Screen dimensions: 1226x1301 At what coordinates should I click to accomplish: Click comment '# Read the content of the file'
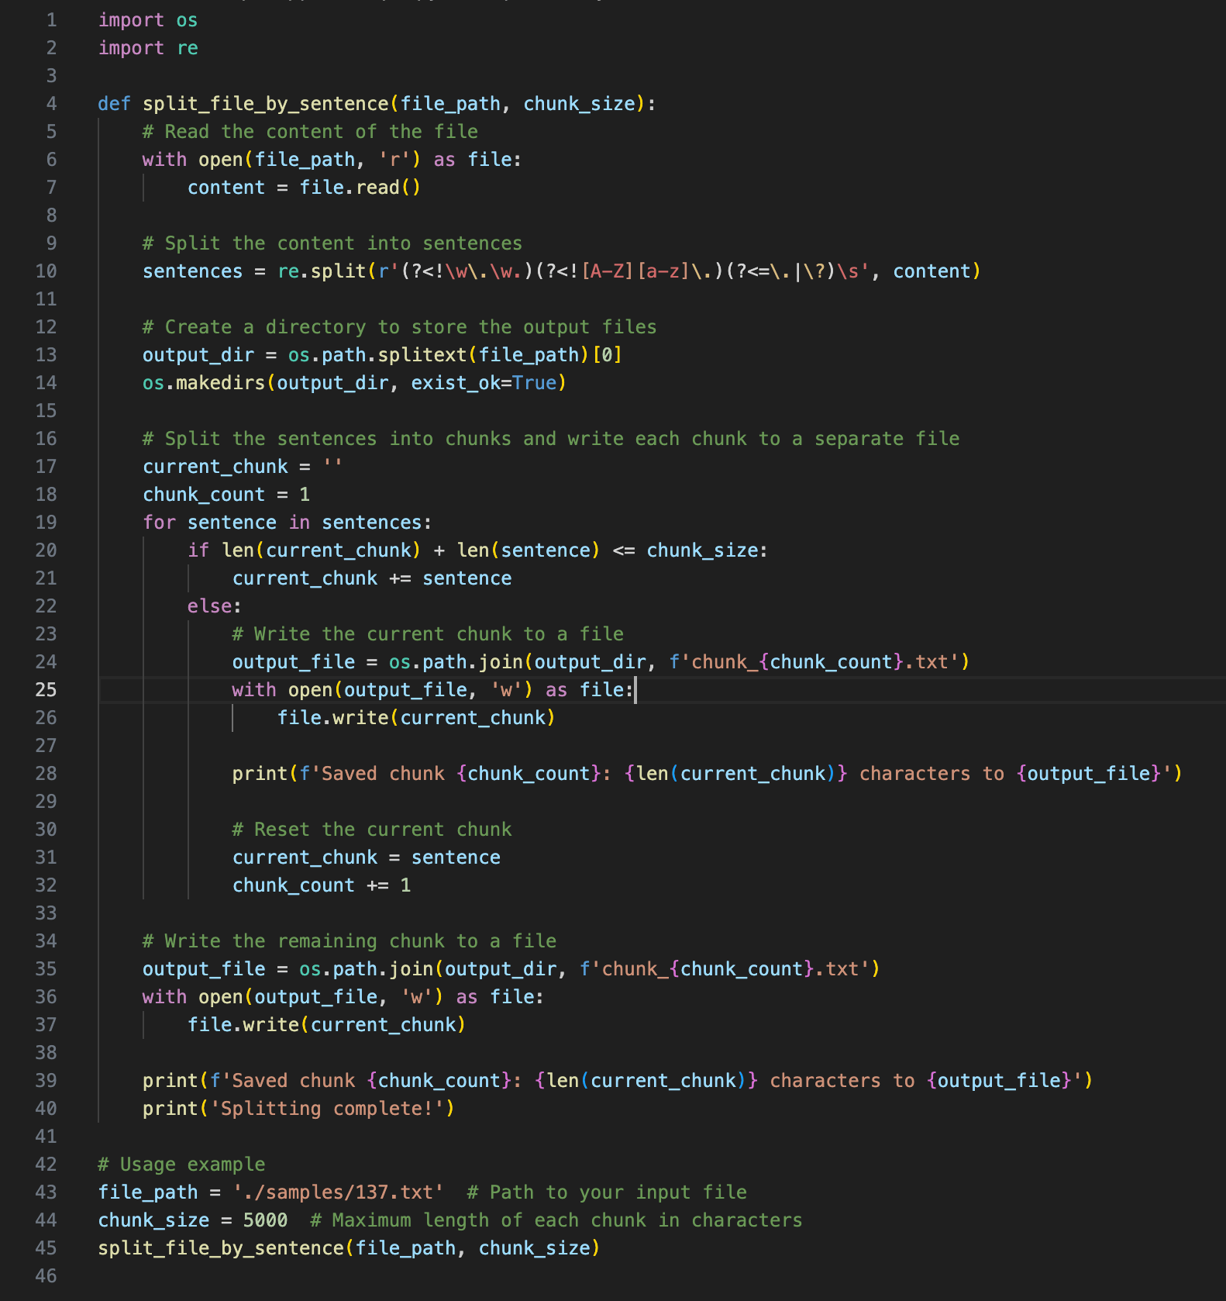click(310, 132)
